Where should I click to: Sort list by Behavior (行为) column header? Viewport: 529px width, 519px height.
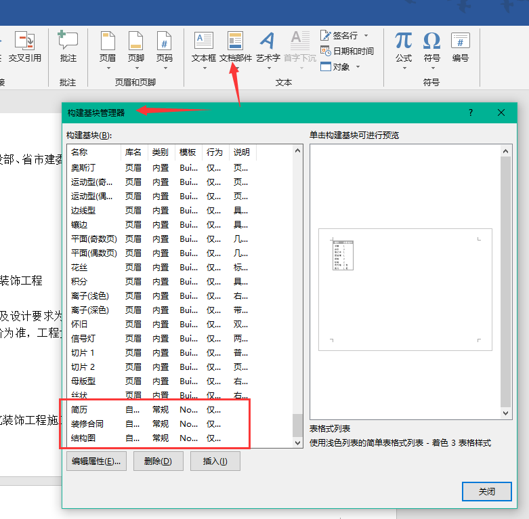click(x=215, y=152)
